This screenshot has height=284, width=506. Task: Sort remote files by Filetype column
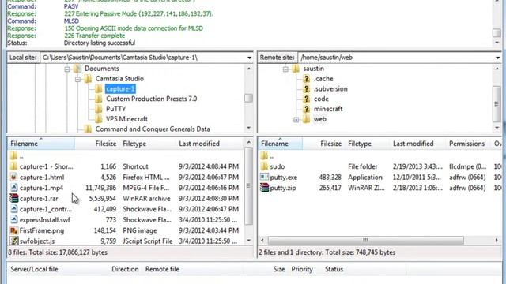coord(367,144)
